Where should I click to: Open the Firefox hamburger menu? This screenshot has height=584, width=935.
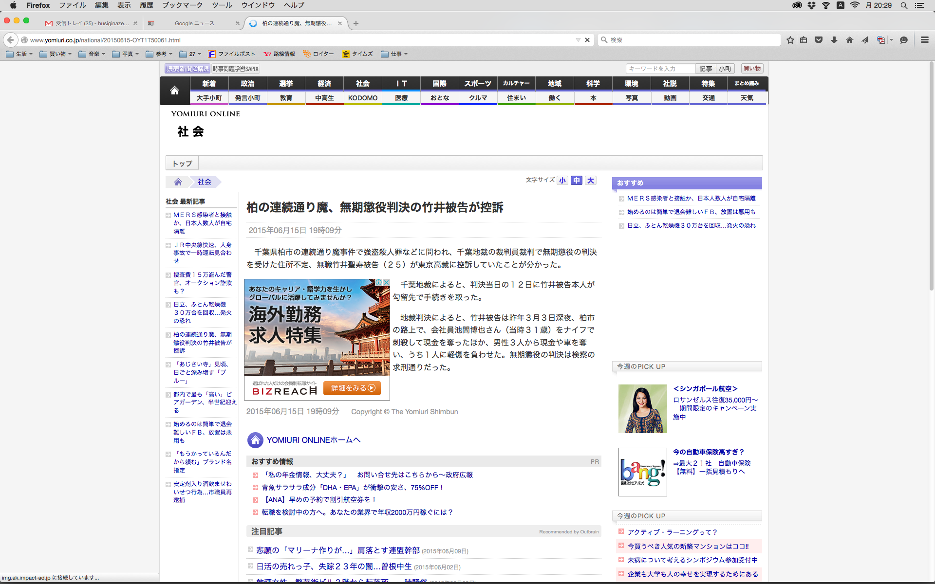[924, 40]
